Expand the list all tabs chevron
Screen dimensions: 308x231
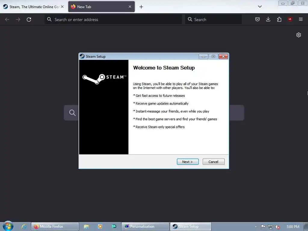260,7
